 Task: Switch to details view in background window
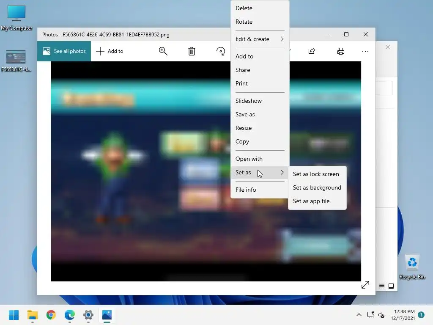pyautogui.click(x=382, y=286)
